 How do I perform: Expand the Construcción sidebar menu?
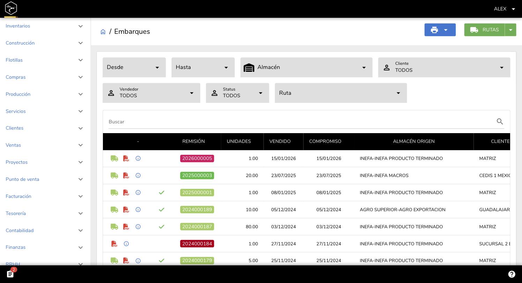click(45, 43)
